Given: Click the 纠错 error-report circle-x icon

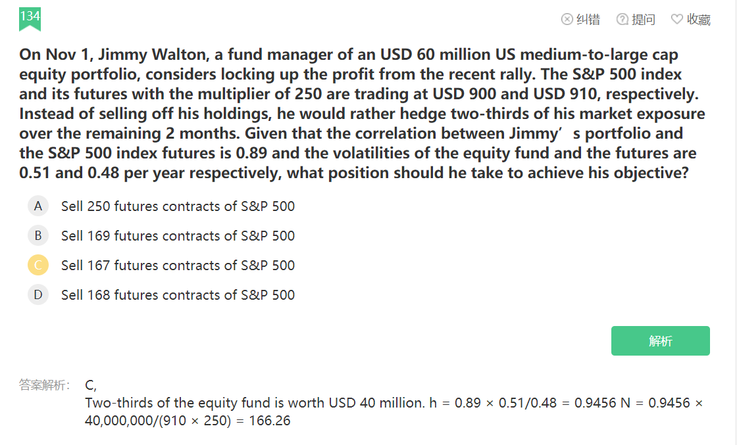Looking at the screenshot, I should (567, 20).
